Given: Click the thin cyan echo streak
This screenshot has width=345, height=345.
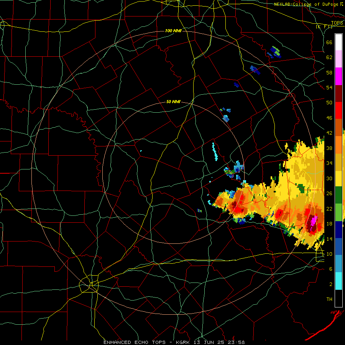Looking at the screenshot, I should pyautogui.click(x=215, y=151).
